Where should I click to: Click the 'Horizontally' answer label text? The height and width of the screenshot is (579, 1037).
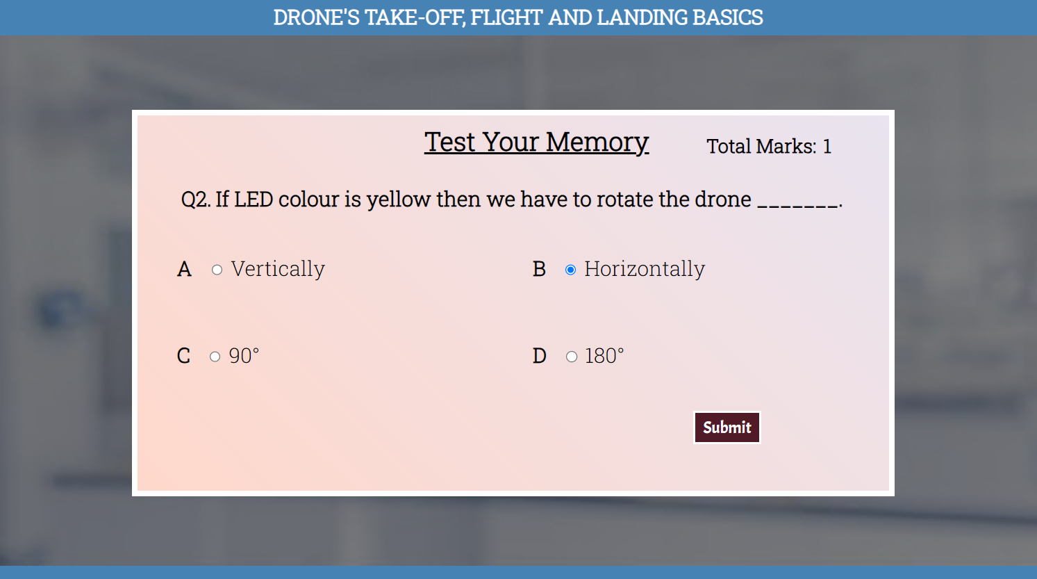coord(645,269)
